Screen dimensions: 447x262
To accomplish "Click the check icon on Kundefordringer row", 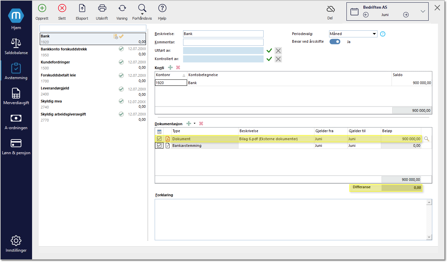I will click(x=121, y=62).
